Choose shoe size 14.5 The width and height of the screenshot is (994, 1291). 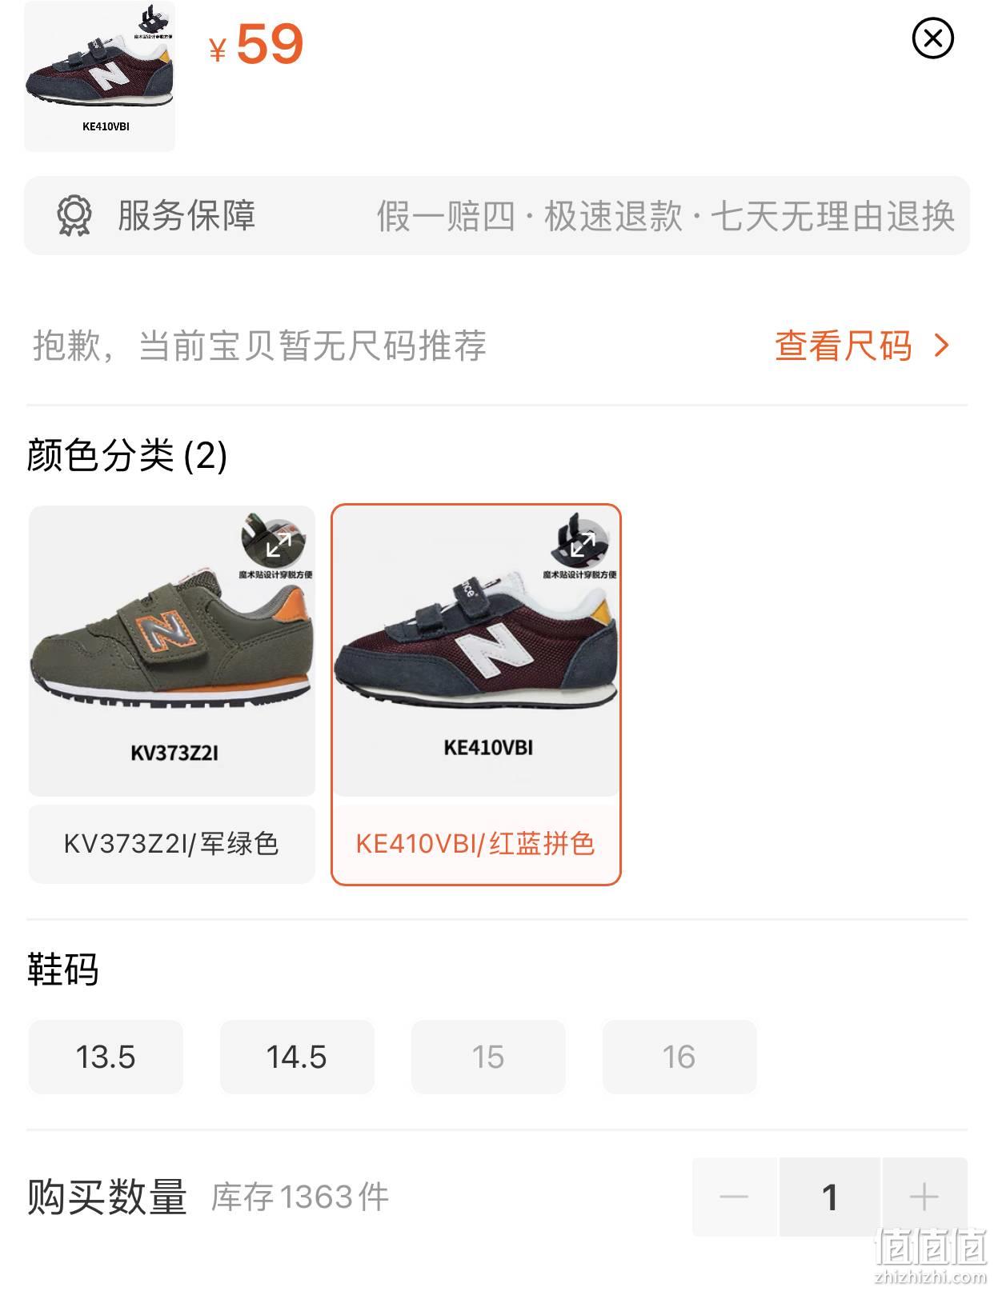click(297, 1057)
